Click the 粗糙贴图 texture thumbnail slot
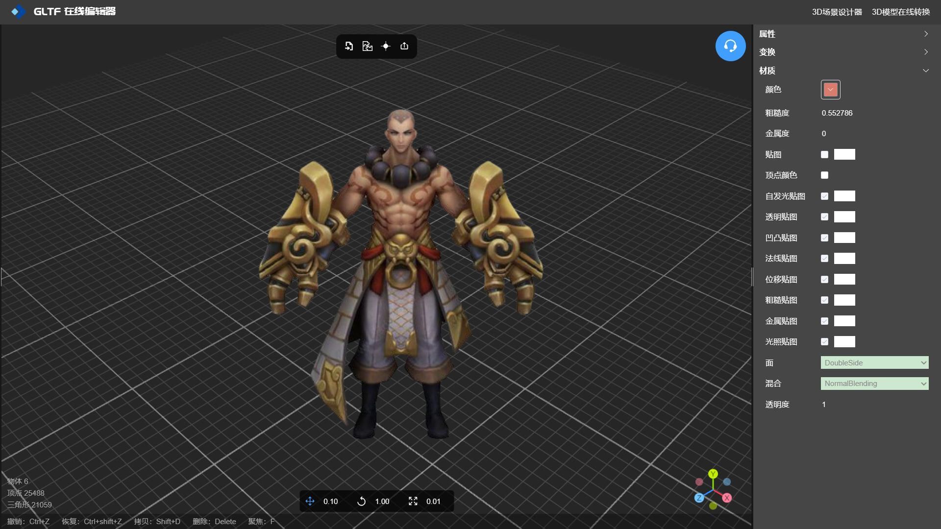 pos(844,300)
